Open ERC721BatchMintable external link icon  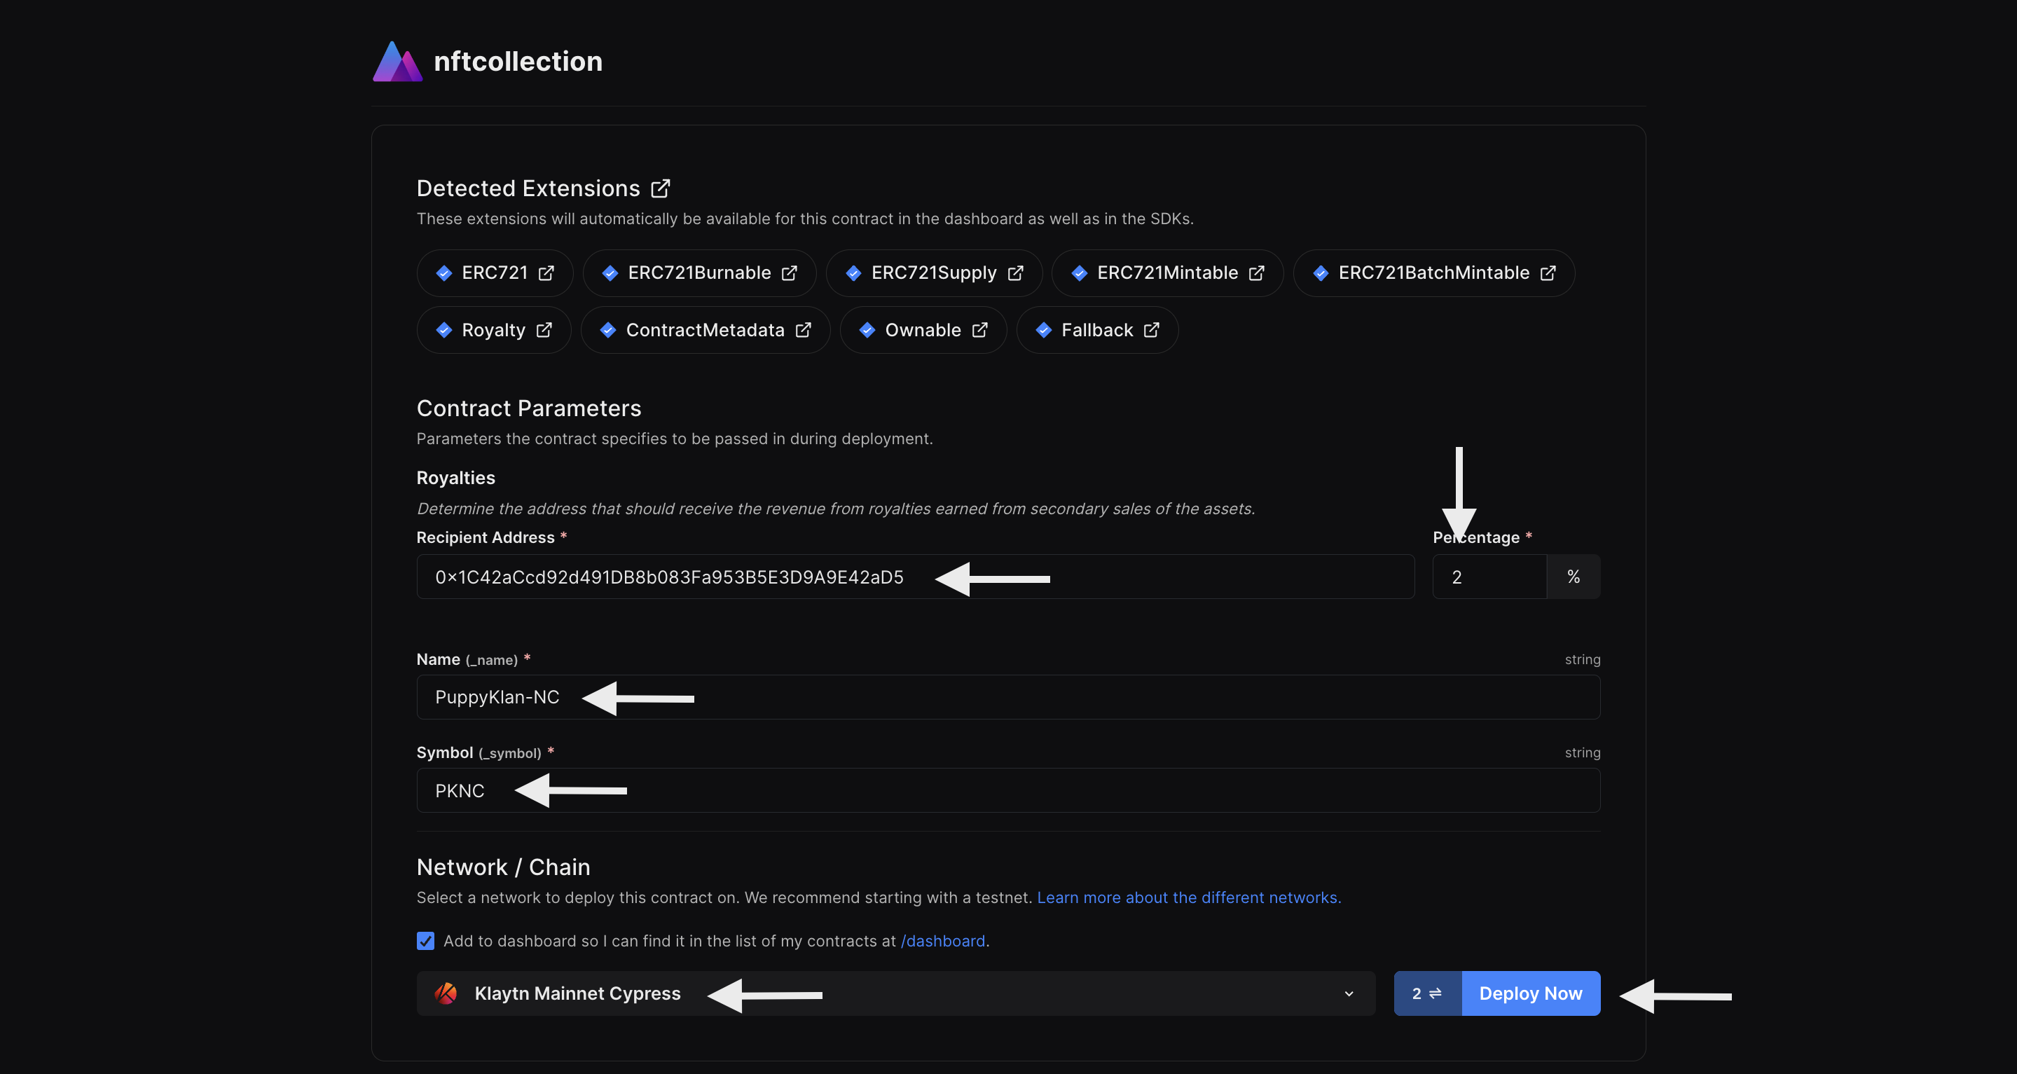click(1547, 273)
